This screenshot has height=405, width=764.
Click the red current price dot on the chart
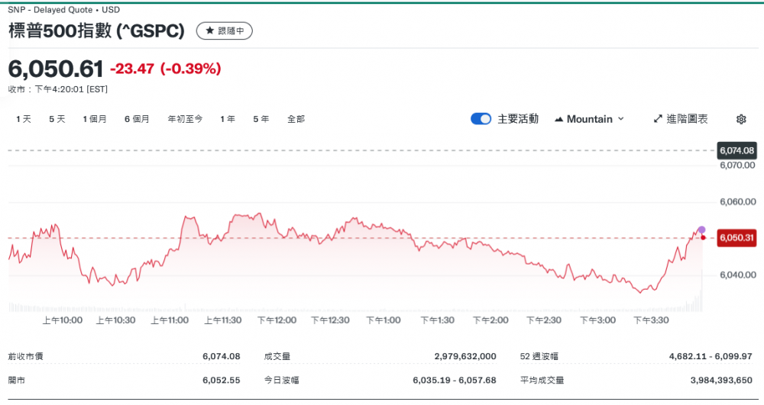pos(703,237)
